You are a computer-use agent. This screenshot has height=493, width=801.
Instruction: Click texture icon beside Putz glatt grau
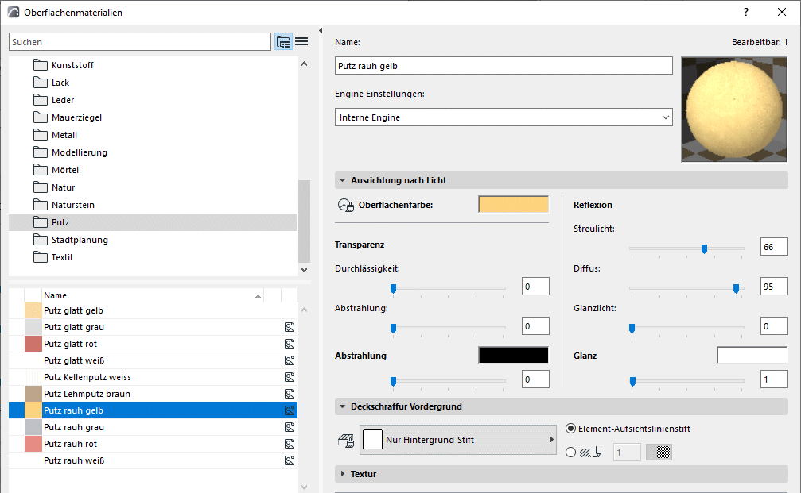click(290, 327)
